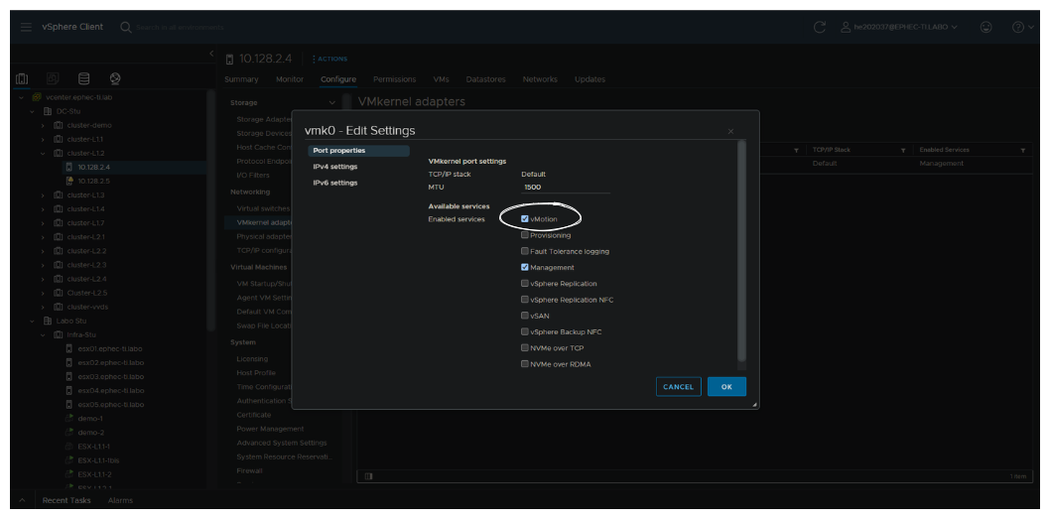1049x519 pixels.
Task: Click the esx01.ephec-ti.labo host icon
Action: (68, 348)
